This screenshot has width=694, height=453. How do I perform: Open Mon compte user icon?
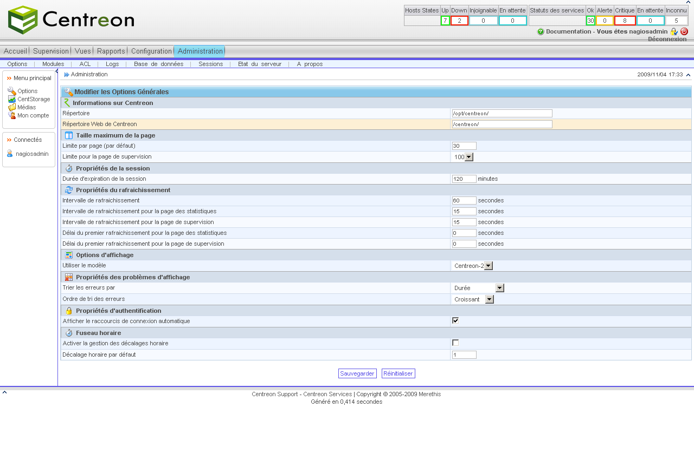(11, 115)
